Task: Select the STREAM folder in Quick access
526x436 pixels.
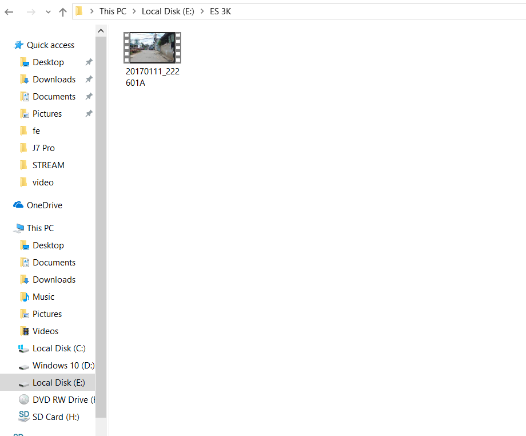Action: point(48,165)
